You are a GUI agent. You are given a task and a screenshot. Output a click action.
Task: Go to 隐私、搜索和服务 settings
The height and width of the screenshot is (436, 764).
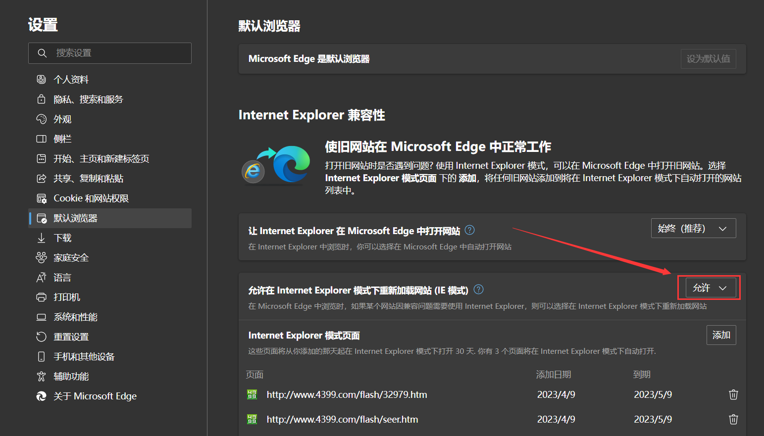[110, 99]
